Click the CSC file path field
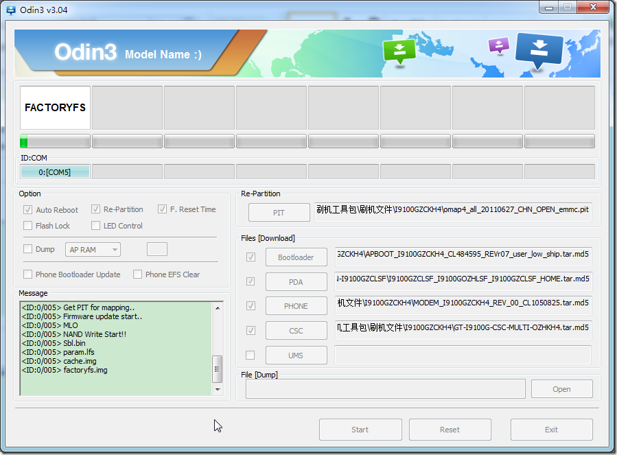The height and width of the screenshot is (455, 617). [463, 330]
